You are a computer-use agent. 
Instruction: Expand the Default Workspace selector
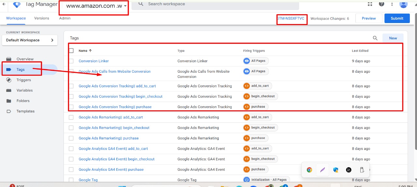(x=30, y=40)
